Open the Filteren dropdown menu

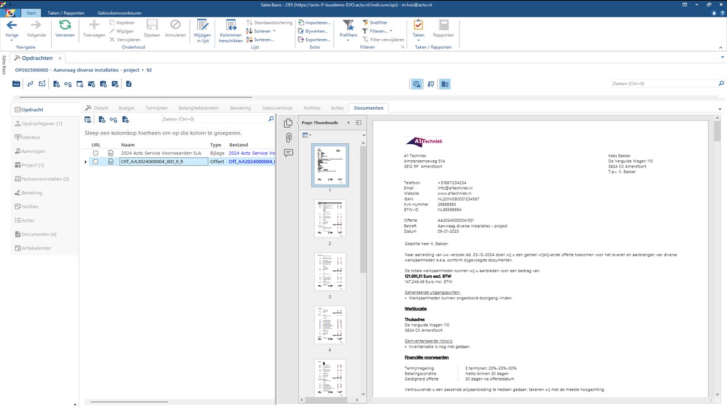pyautogui.click(x=390, y=31)
